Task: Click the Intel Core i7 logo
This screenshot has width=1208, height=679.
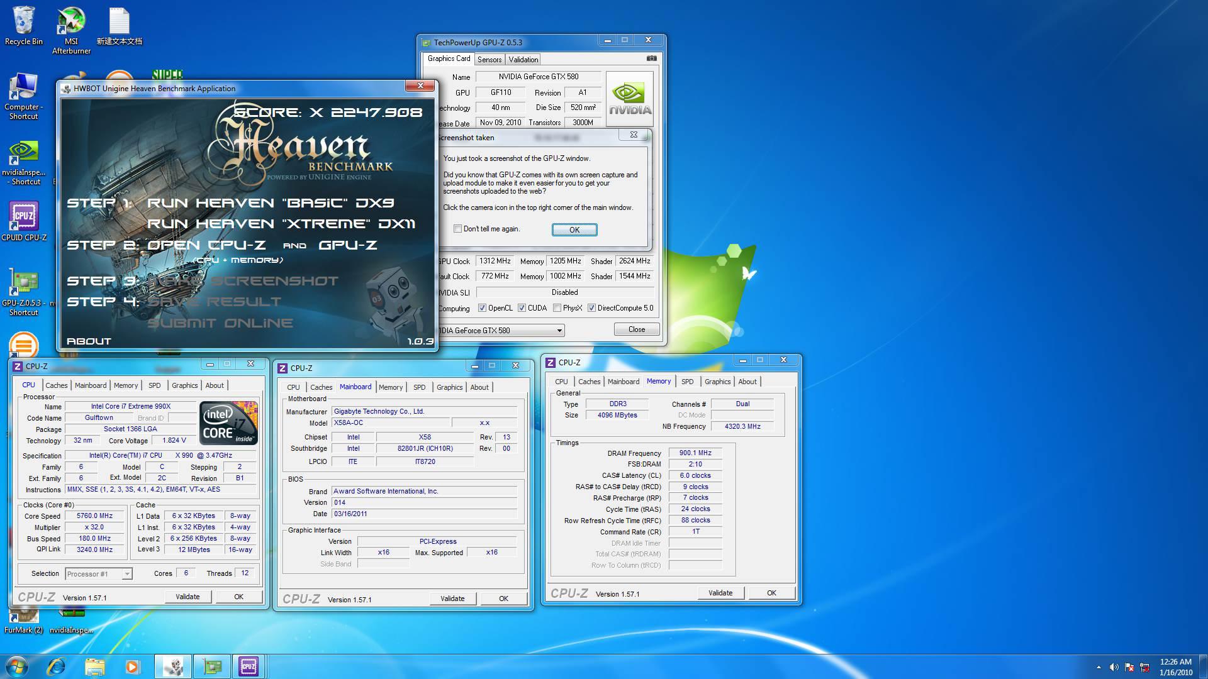Action: (228, 422)
